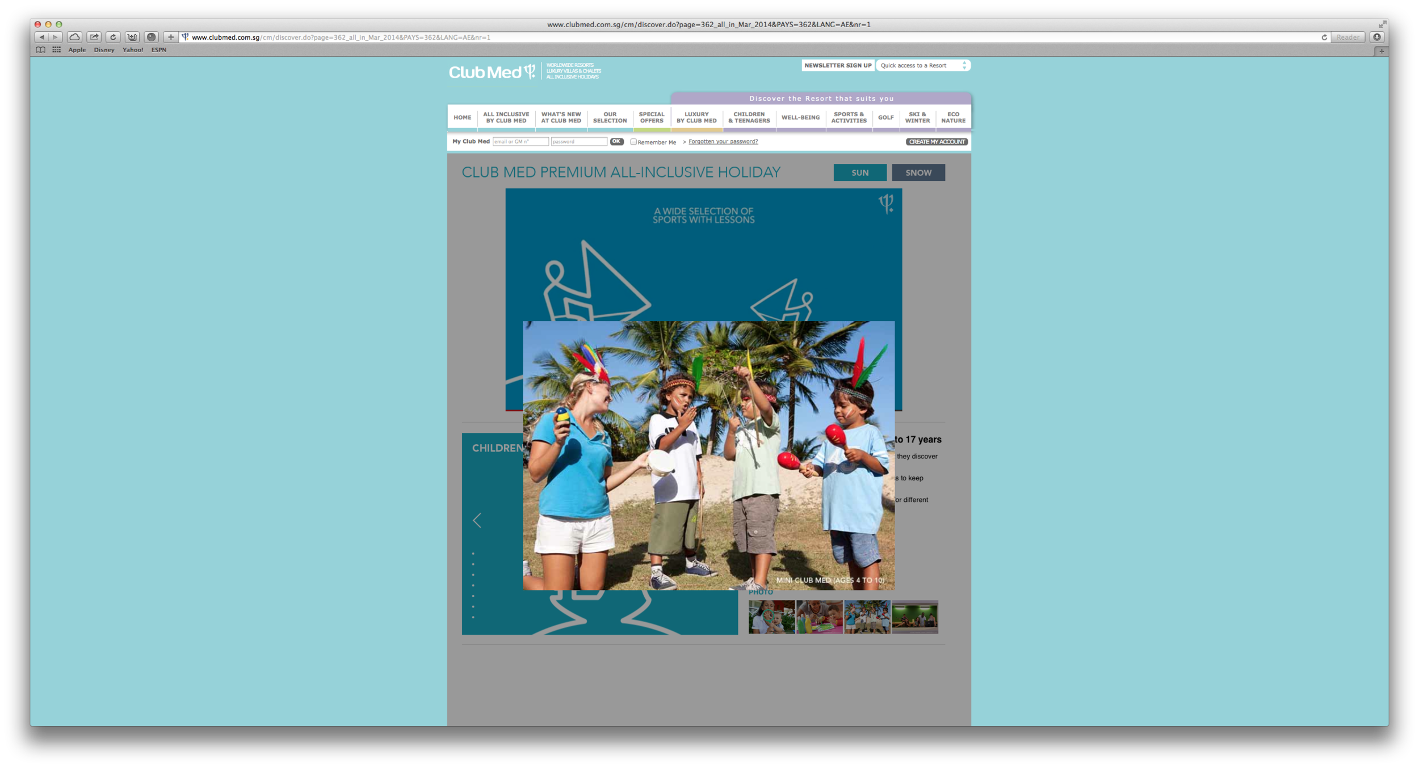Viewport: 1419px width, 768px height.
Task: Click the previous slide left chevron
Action: (x=477, y=520)
